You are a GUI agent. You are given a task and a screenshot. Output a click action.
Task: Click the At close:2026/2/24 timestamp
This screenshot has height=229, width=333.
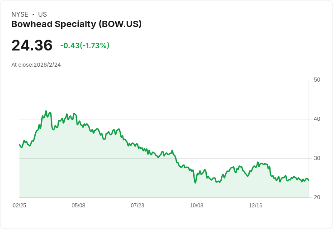36,65
